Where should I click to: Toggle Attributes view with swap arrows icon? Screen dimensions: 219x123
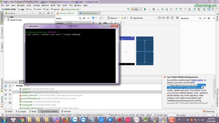pyautogui.click(x=205, y=18)
